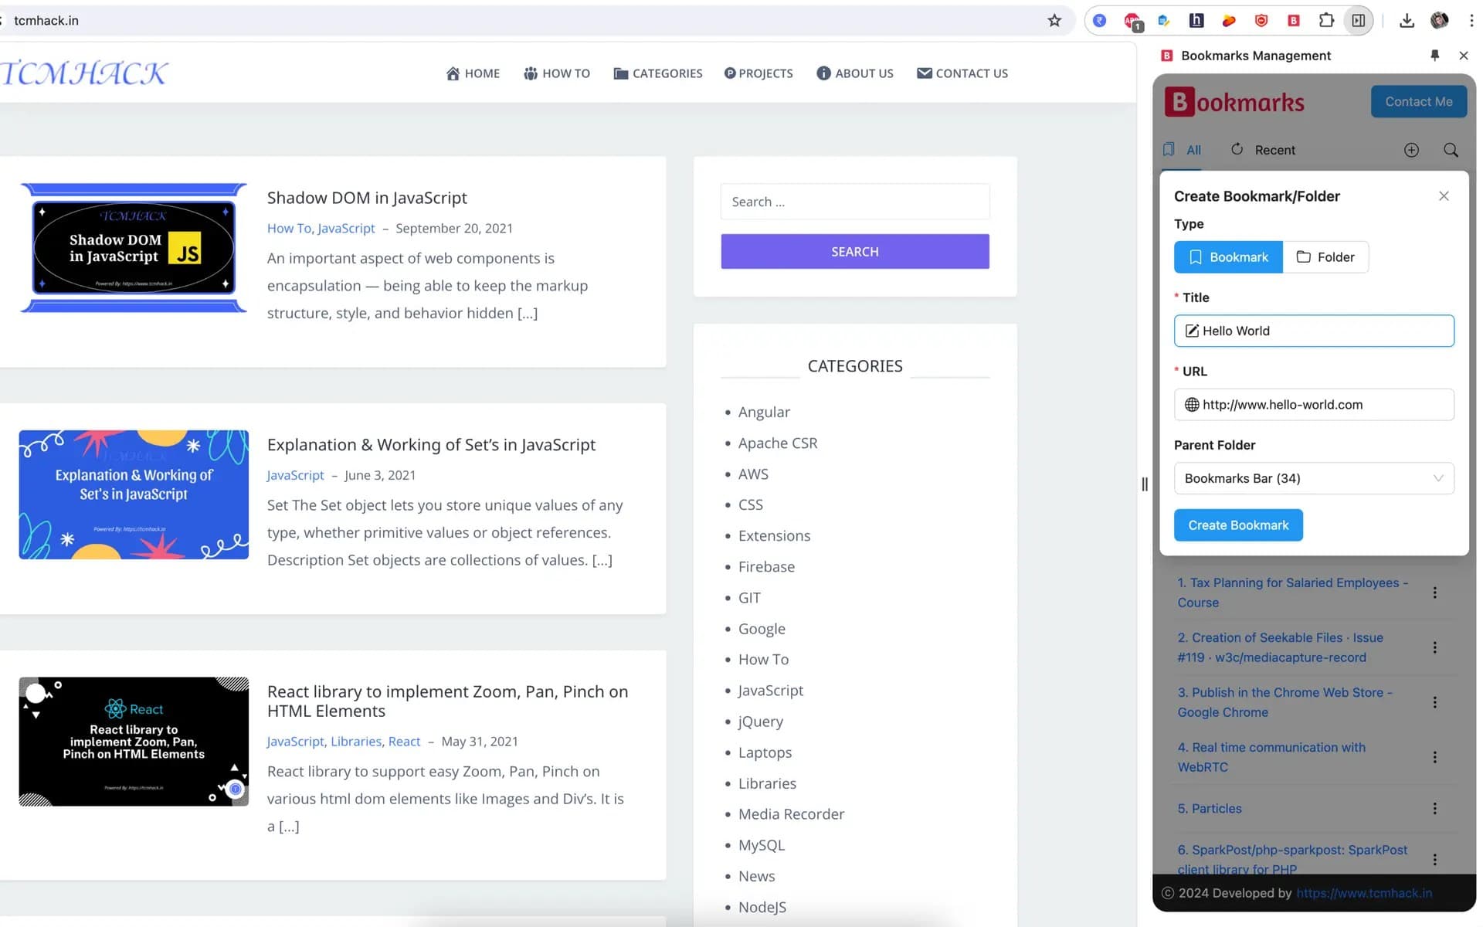
Task: Open PROJECTS menu item
Action: point(758,73)
